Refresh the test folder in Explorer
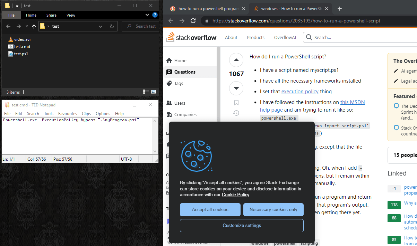 (112, 26)
